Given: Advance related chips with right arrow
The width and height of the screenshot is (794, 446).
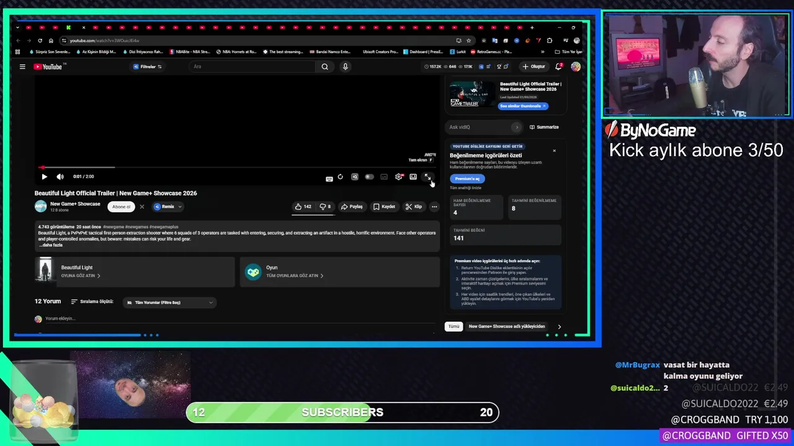Looking at the screenshot, I should (x=559, y=326).
